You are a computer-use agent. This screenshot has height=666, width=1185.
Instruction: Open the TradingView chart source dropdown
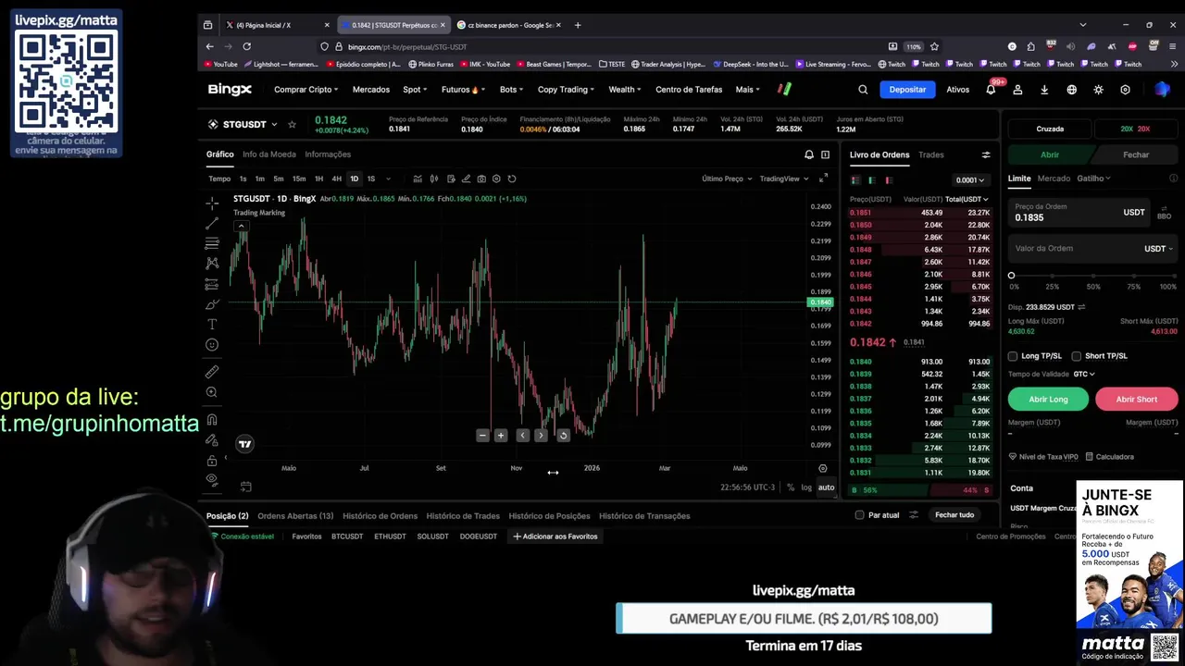[784, 179]
